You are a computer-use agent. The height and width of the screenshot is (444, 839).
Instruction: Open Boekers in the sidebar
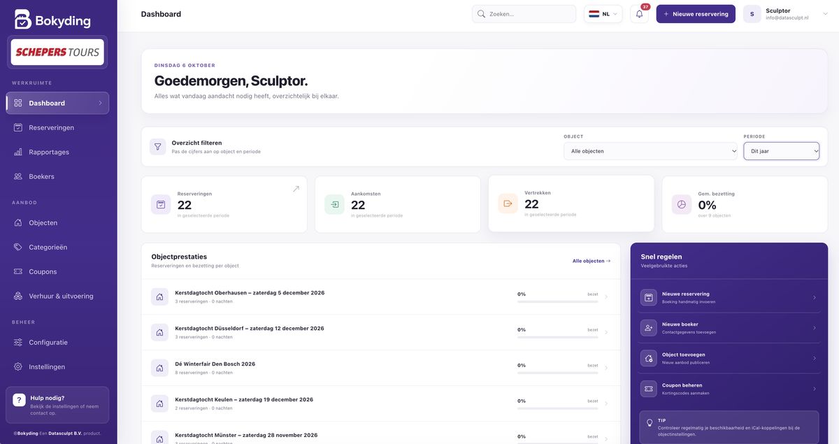(x=57, y=176)
